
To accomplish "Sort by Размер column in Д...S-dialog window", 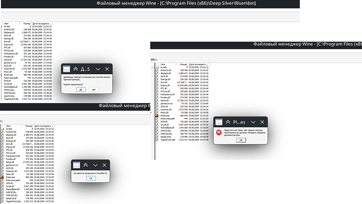I will (25, 24).
